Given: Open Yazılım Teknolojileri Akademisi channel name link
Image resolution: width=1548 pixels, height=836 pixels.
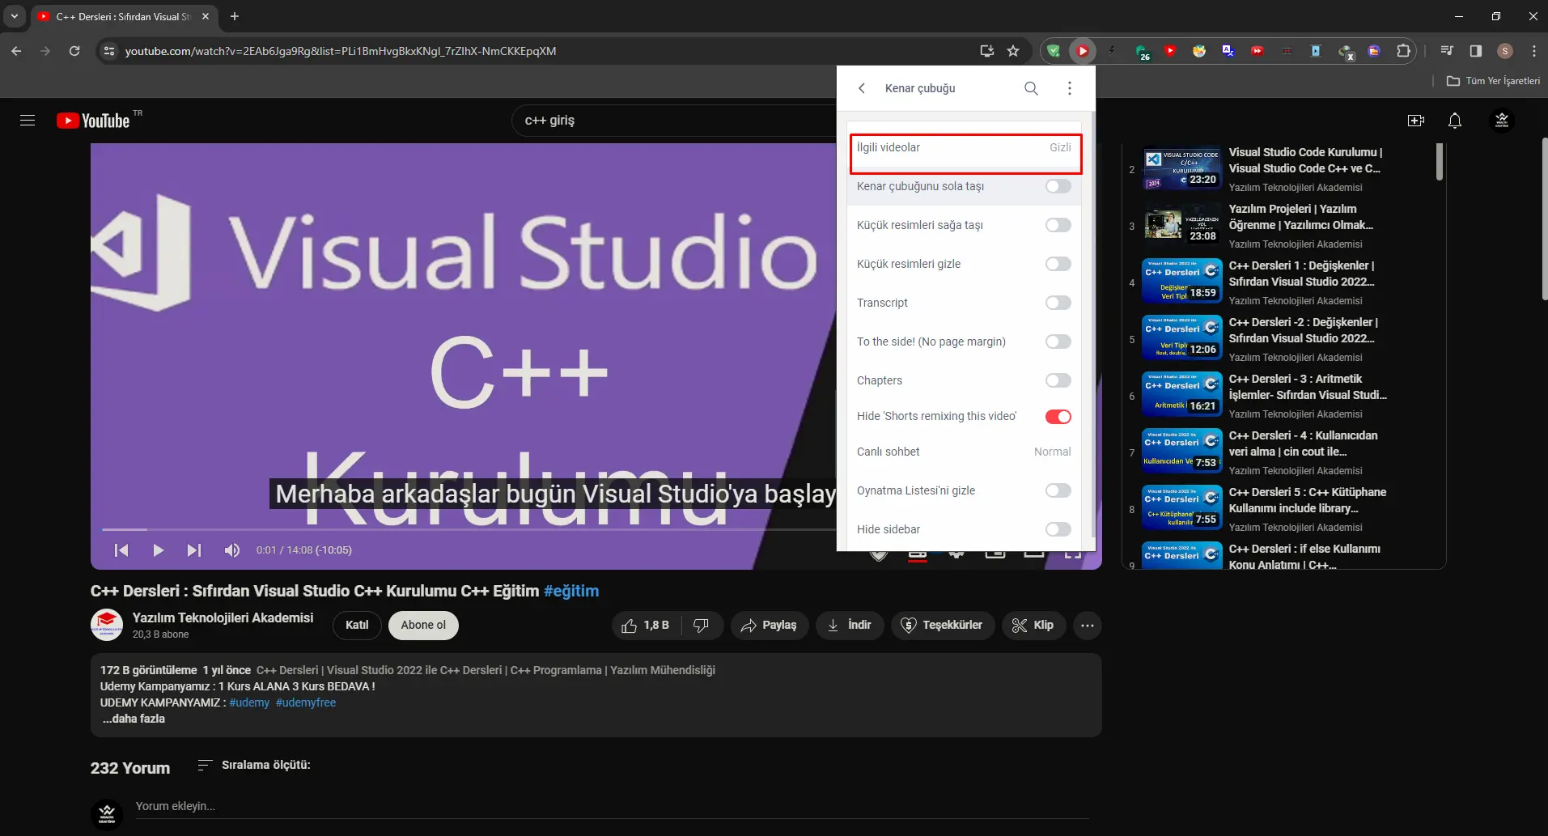Looking at the screenshot, I should (223, 617).
